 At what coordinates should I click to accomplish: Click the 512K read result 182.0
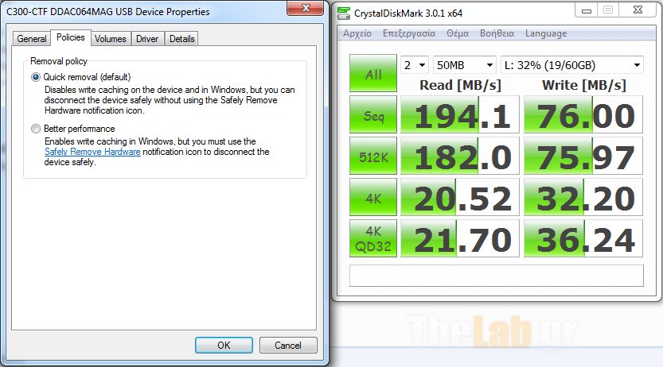click(460, 156)
